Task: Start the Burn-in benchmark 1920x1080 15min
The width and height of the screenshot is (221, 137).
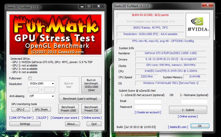Action: point(91,85)
